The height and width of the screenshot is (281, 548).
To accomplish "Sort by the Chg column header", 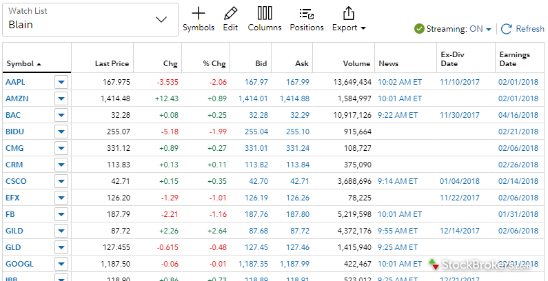I will coord(170,63).
